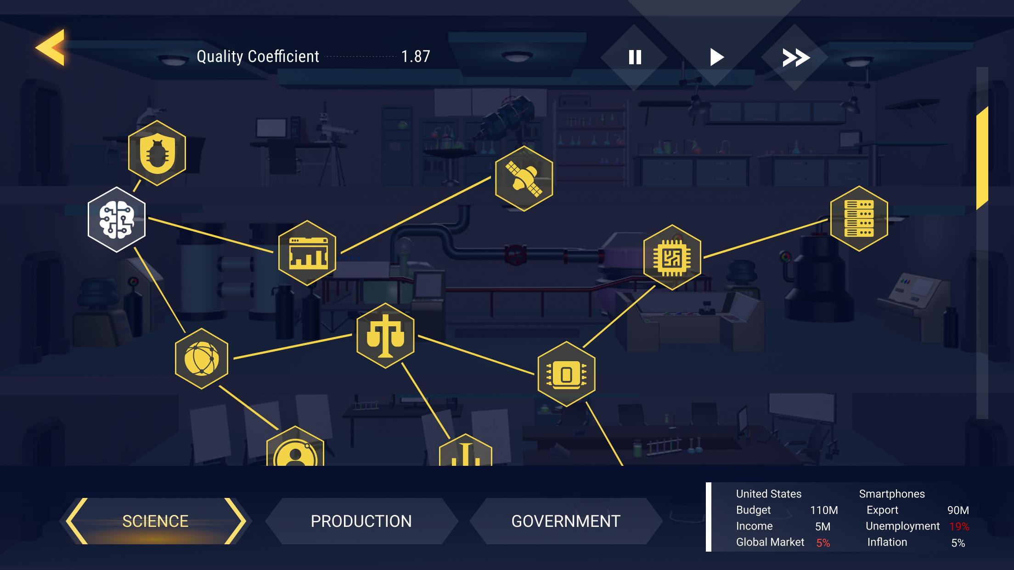Viewport: 1014px width, 570px height.
Task: Click the Inflation 5% value
Action: [958, 543]
